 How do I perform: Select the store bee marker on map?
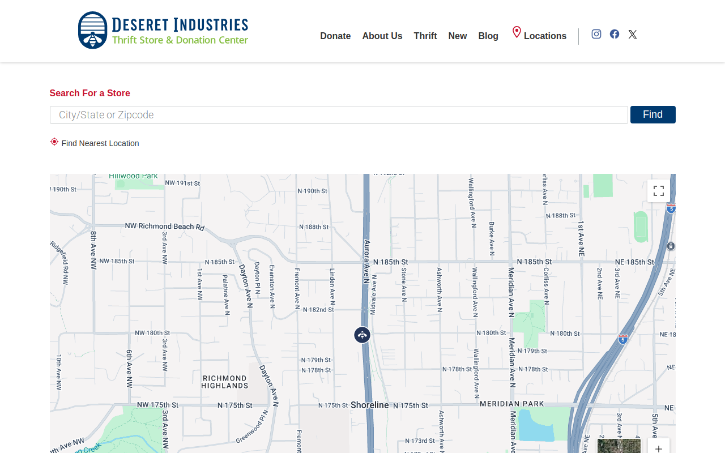click(362, 335)
